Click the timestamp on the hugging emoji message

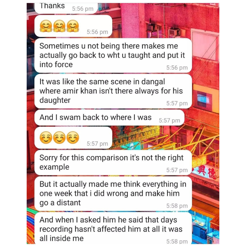click(97, 32)
